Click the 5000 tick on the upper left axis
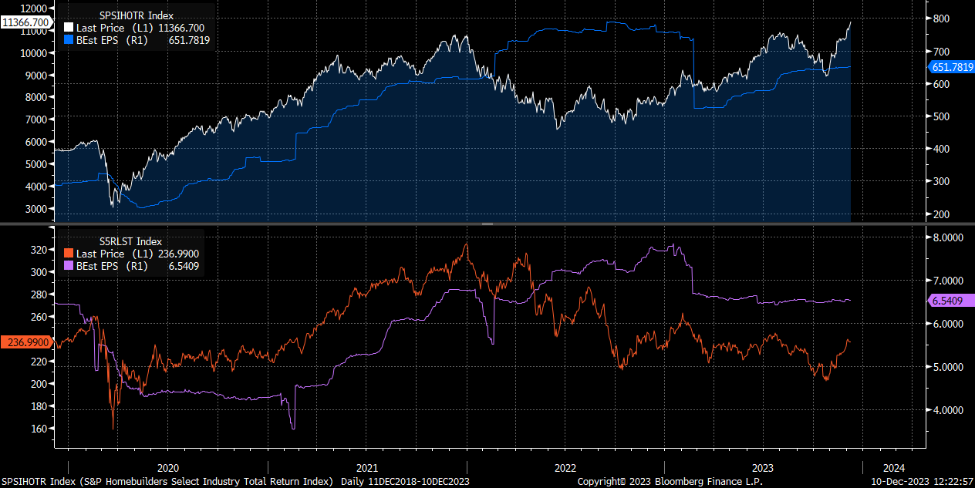The height and width of the screenshot is (488, 975). 38,164
